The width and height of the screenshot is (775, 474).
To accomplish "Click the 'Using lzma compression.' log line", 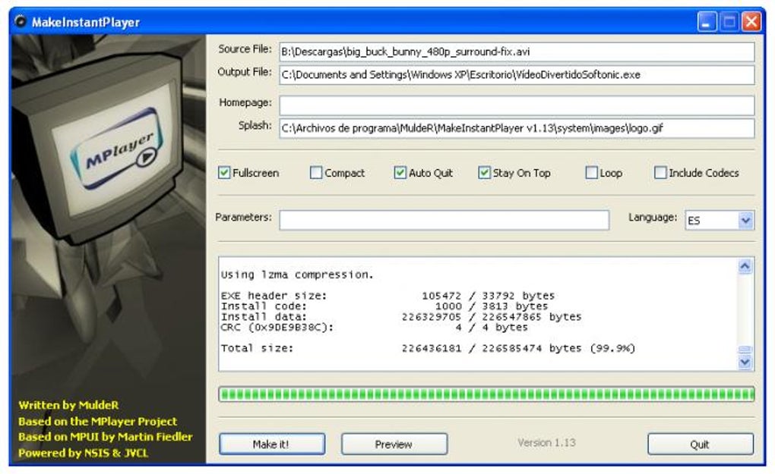I will [297, 275].
